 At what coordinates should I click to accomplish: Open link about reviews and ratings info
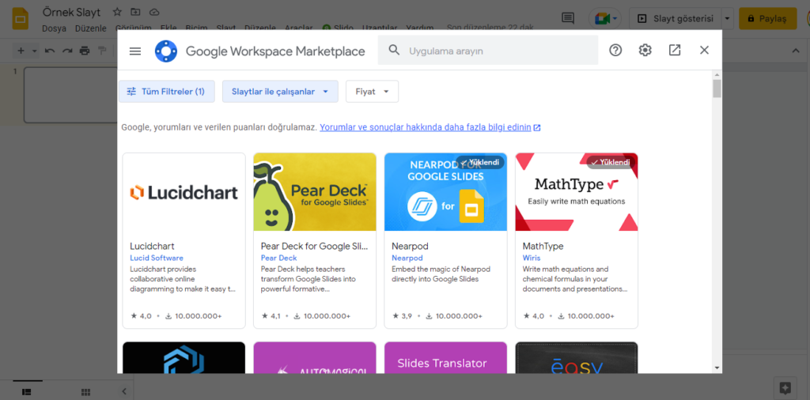pos(430,127)
